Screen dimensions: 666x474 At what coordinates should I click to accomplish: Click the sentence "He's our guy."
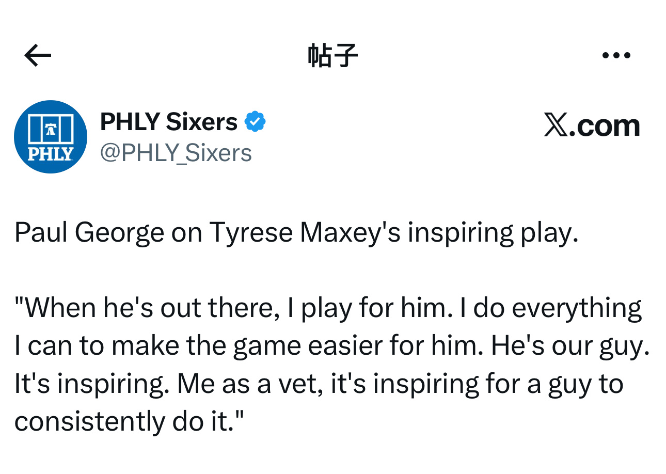tap(570, 346)
